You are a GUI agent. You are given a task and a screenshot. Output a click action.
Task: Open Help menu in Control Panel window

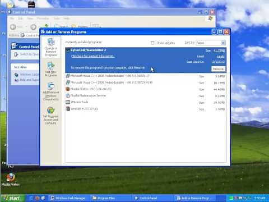[x=66, y=19]
